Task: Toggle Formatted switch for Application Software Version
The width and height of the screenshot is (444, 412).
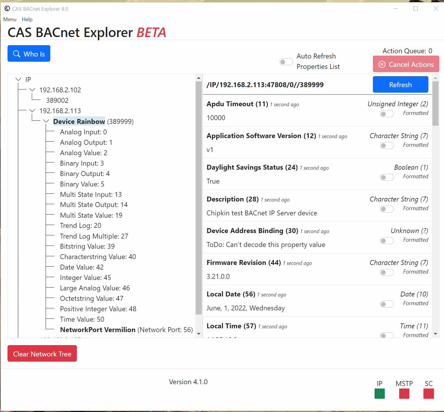Action: [387, 145]
